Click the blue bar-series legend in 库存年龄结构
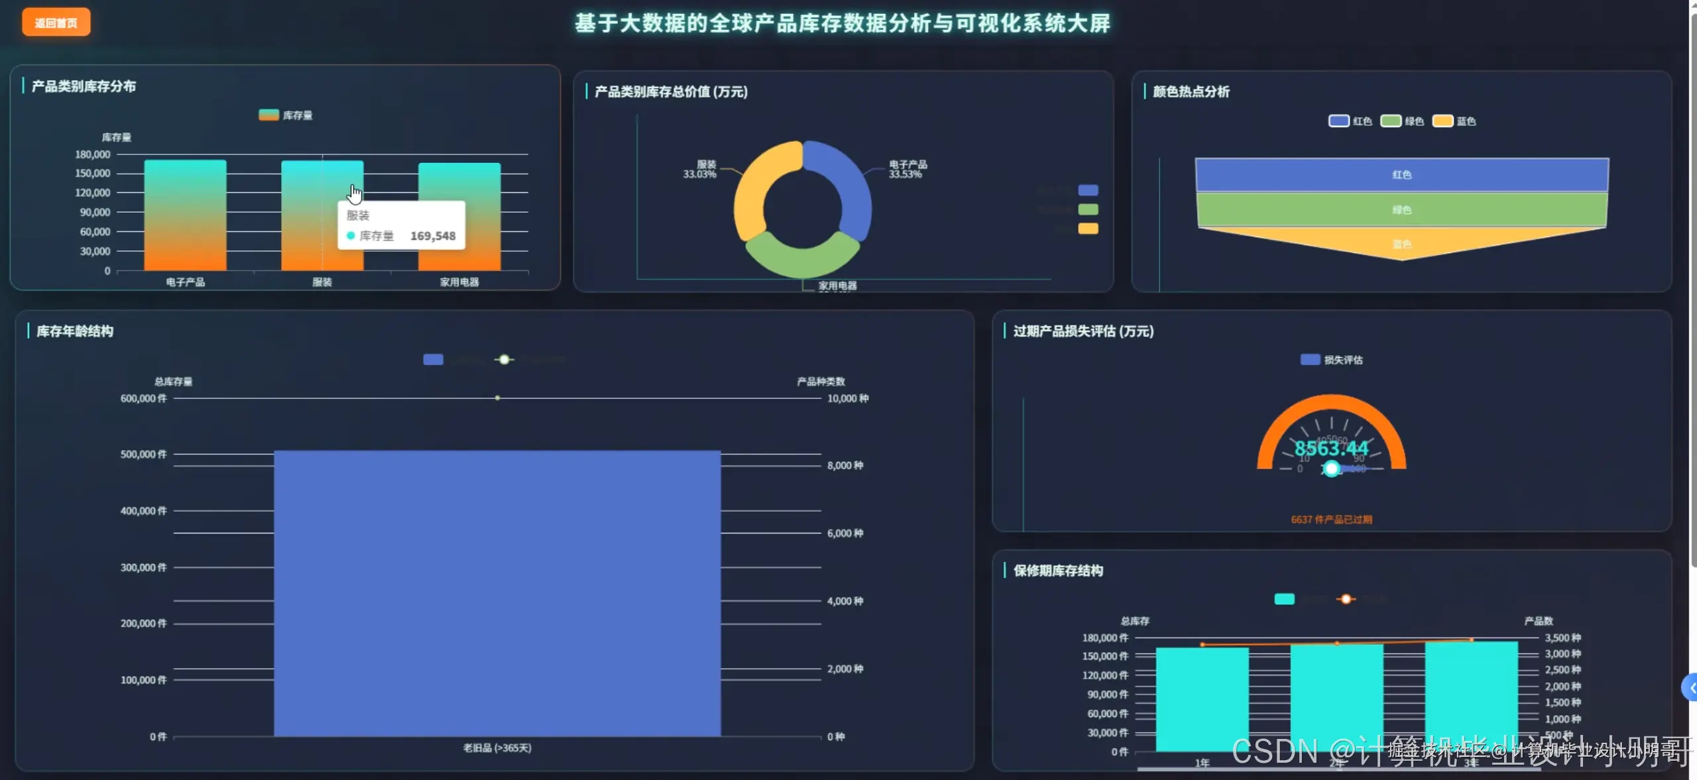Screen dimensions: 1697x780 pyautogui.click(x=432, y=359)
